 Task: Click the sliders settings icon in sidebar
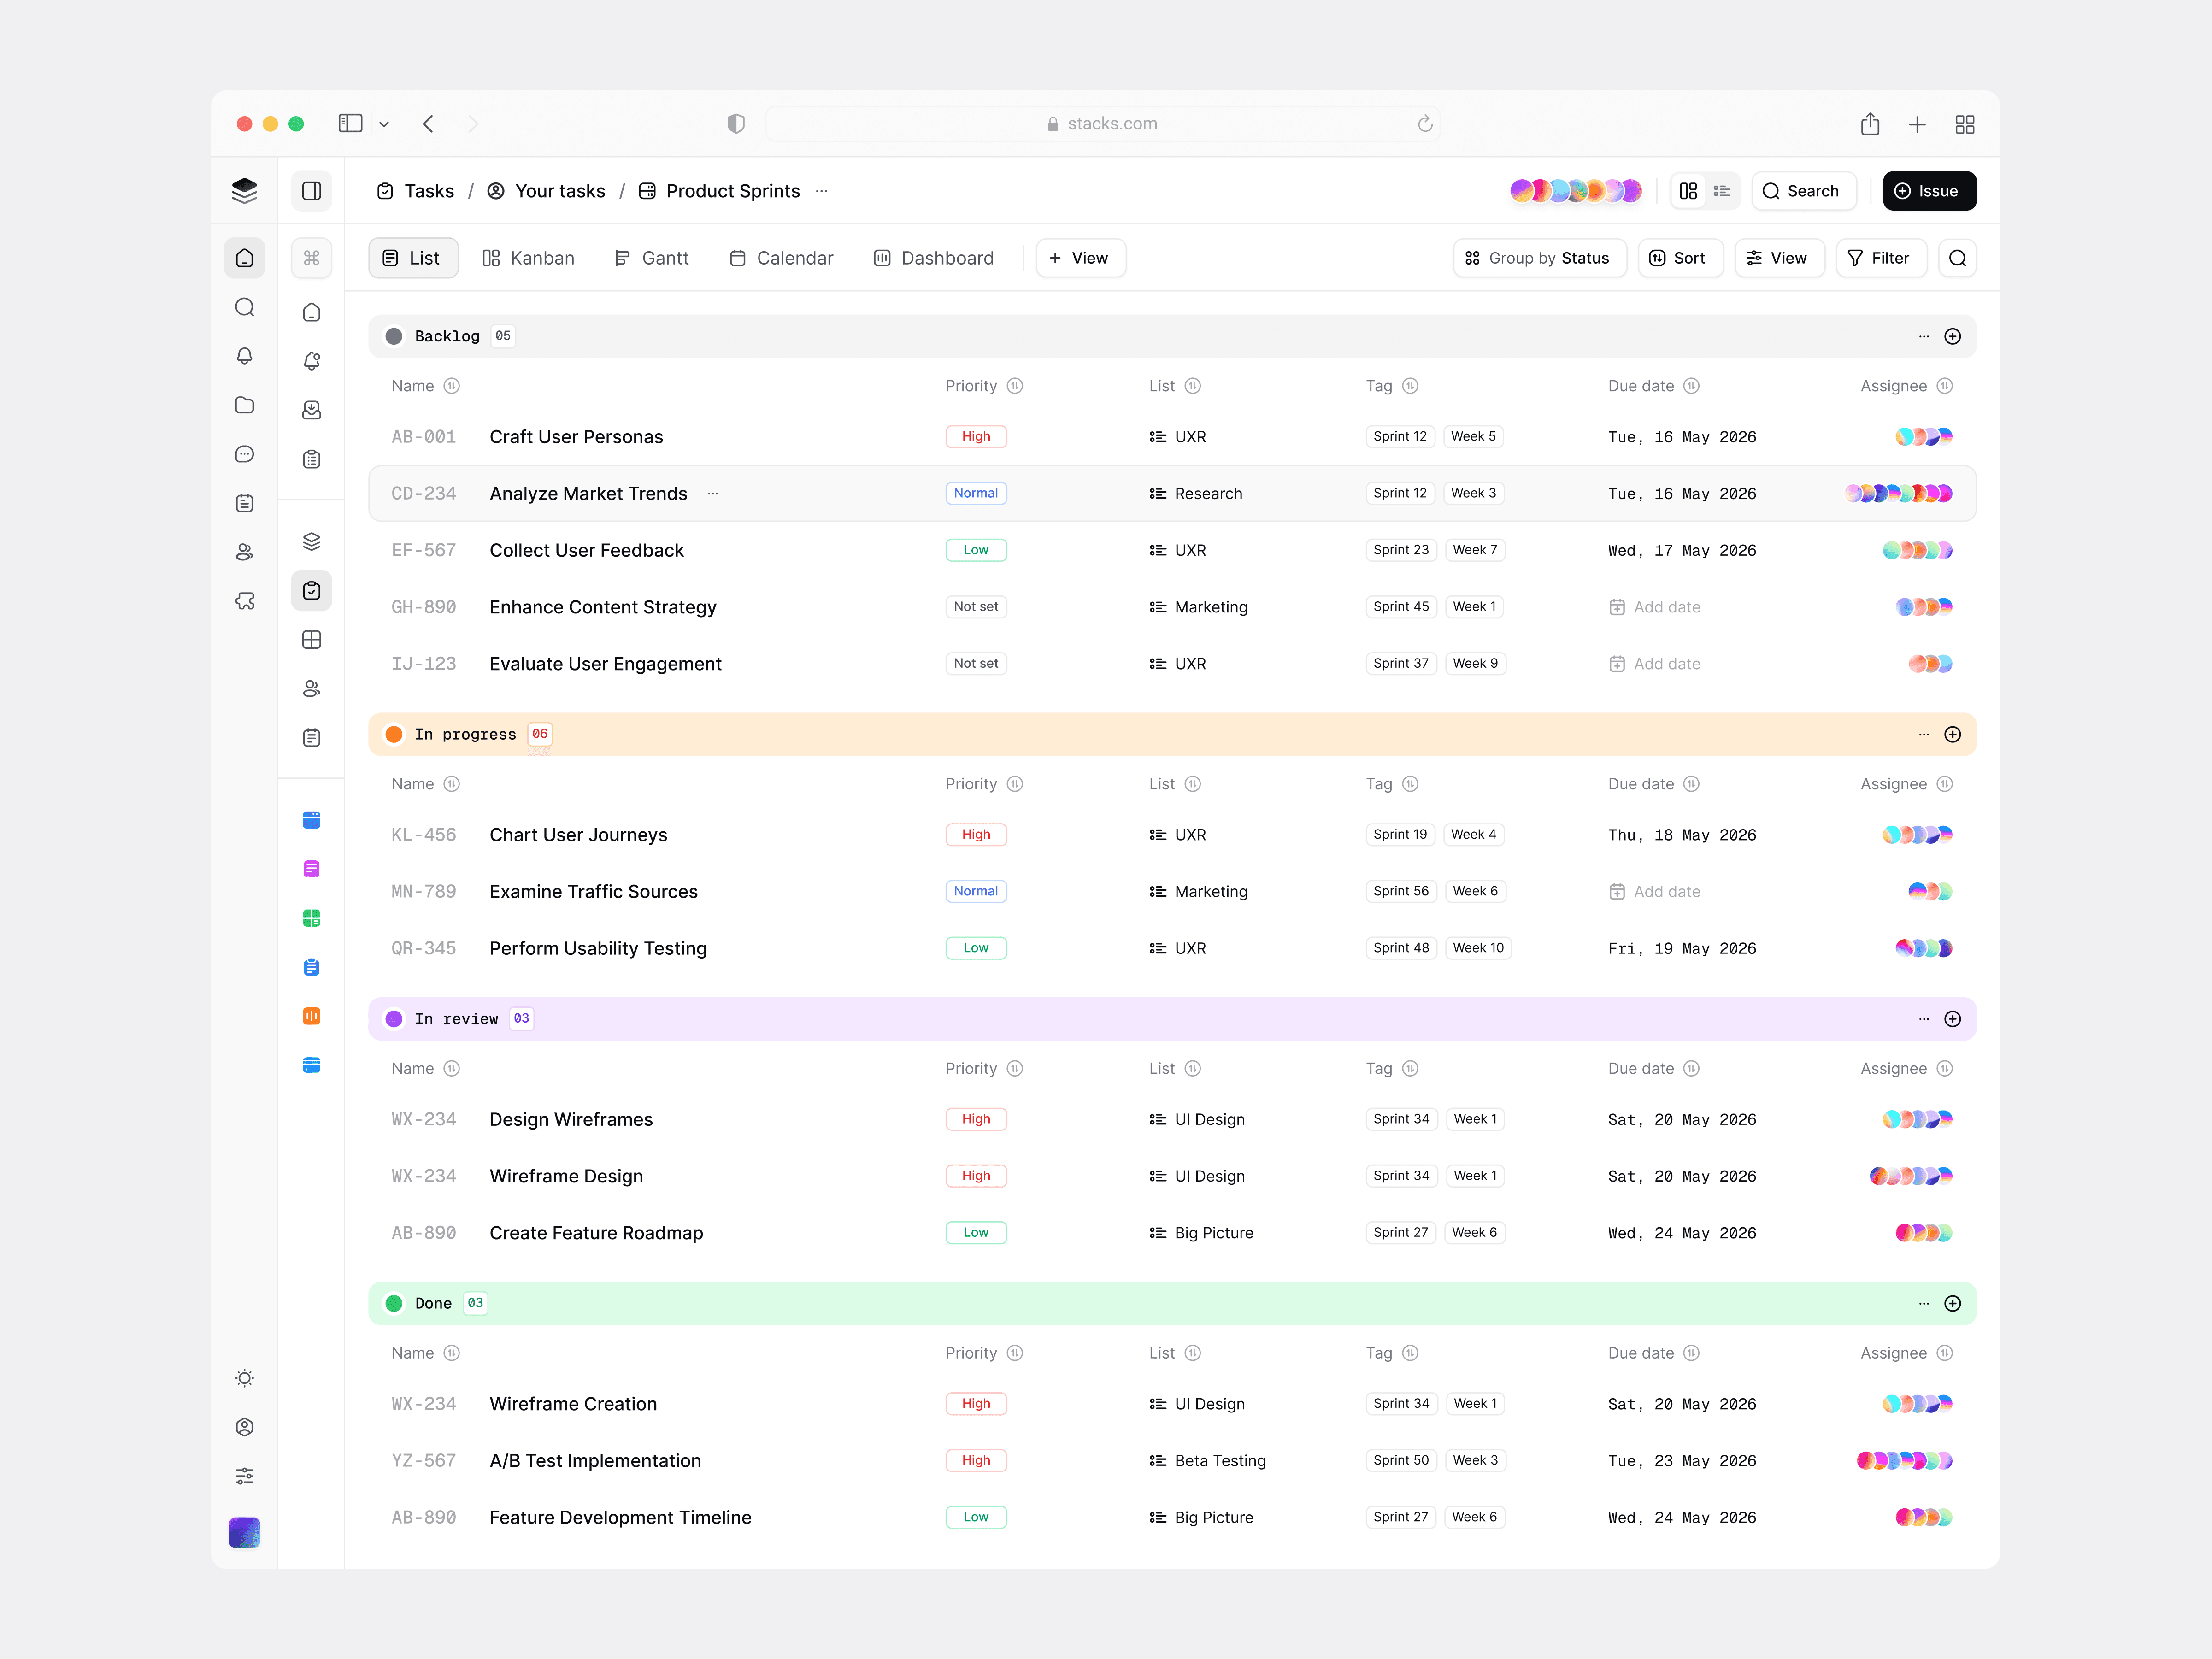tap(244, 1476)
